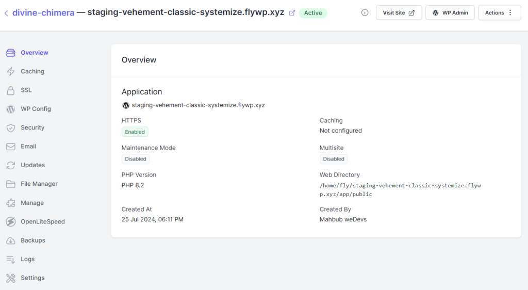528x290 pixels.
Task: Click the Backups cloud icon
Action: 11,240
